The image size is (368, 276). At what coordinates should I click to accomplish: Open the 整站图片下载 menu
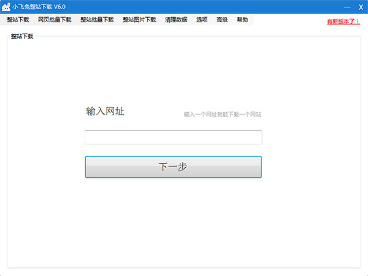pyautogui.click(x=139, y=20)
